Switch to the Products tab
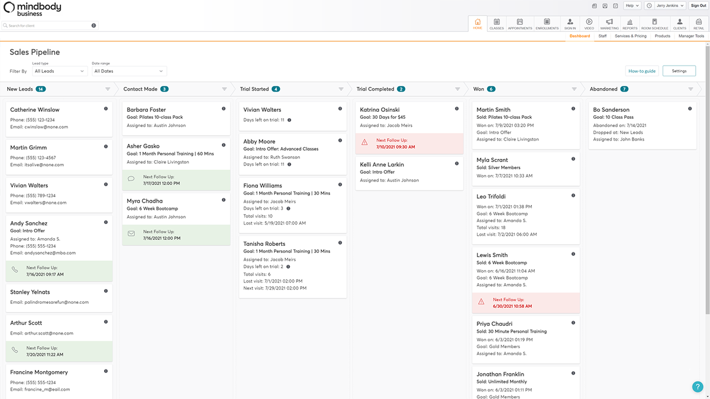 tap(663, 36)
